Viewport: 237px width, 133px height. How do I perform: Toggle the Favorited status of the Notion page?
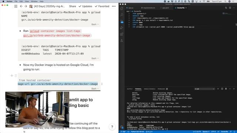pyautogui.click(x=102, y=6)
